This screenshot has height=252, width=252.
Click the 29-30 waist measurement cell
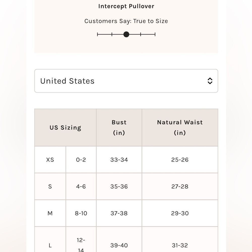pos(180,213)
